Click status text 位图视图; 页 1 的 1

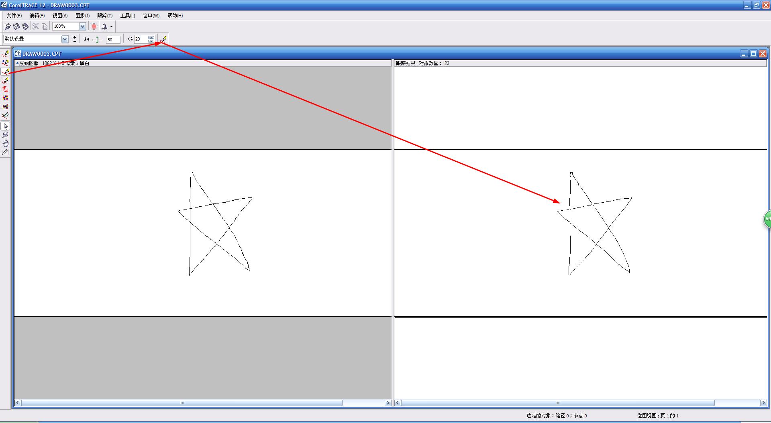[658, 416]
